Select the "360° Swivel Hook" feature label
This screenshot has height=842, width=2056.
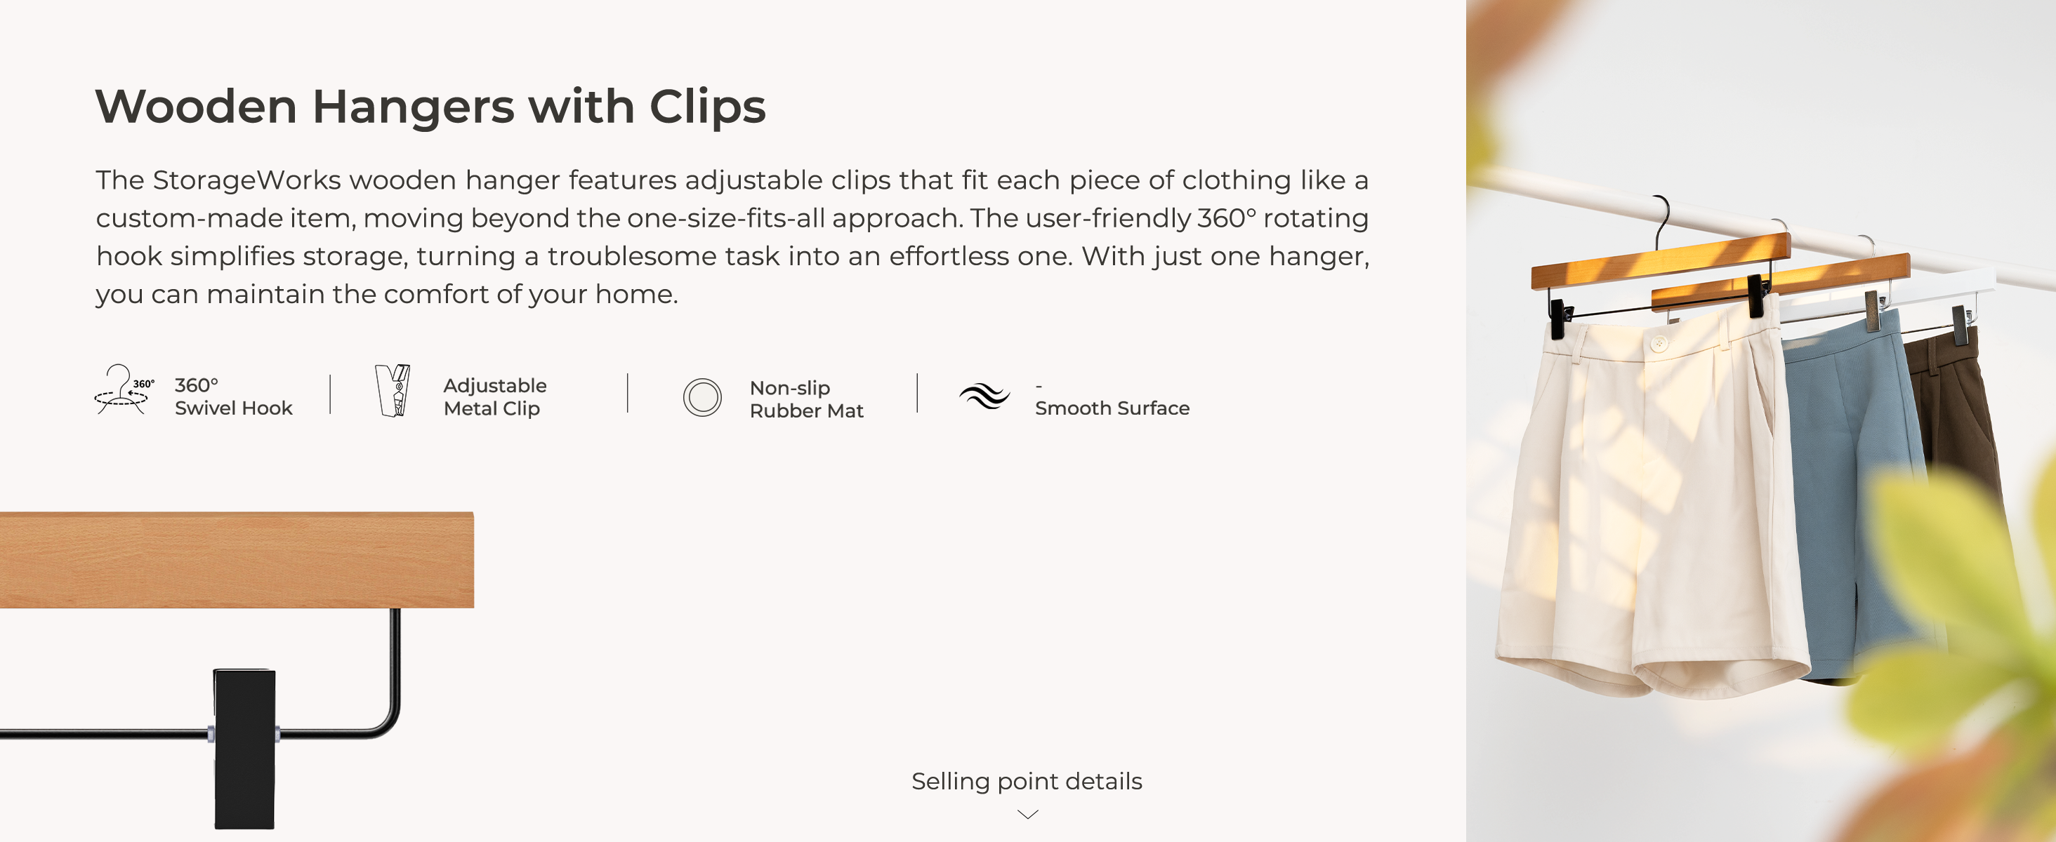coord(233,396)
